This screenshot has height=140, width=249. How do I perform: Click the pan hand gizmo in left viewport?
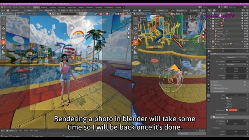tap(128, 33)
